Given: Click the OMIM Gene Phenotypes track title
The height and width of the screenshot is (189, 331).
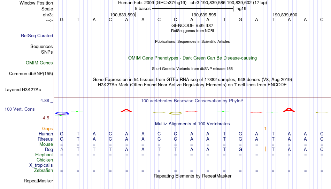Looking at the screenshot, I should (x=193, y=58).
